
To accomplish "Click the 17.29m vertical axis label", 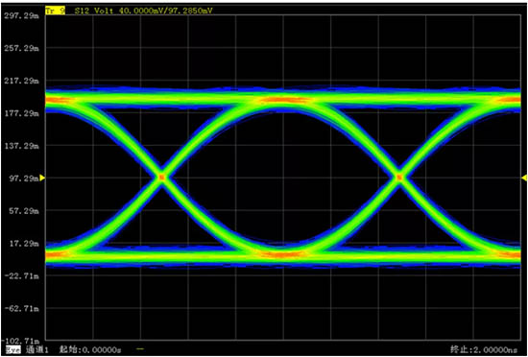I will point(24,243).
